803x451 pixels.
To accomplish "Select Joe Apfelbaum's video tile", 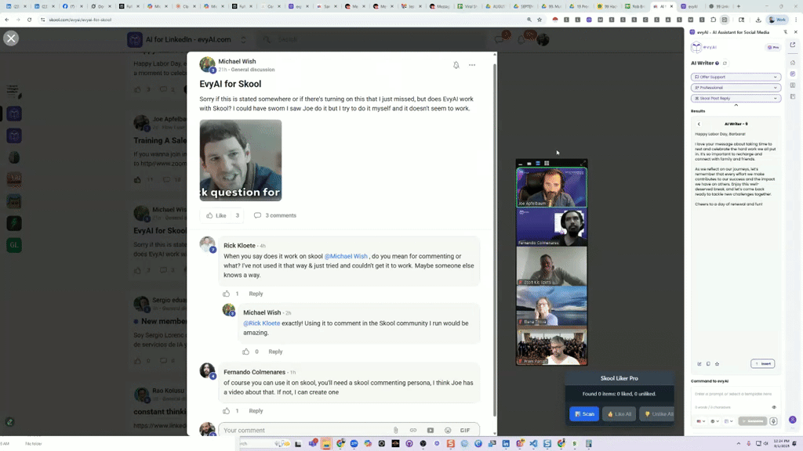I will 551,187.
